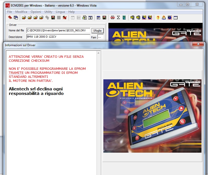This screenshot has width=208, height=175.
Task: Click the Fam ellipsis button
Action: (x=100, y=37)
